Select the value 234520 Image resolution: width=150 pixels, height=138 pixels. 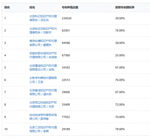[67, 18]
